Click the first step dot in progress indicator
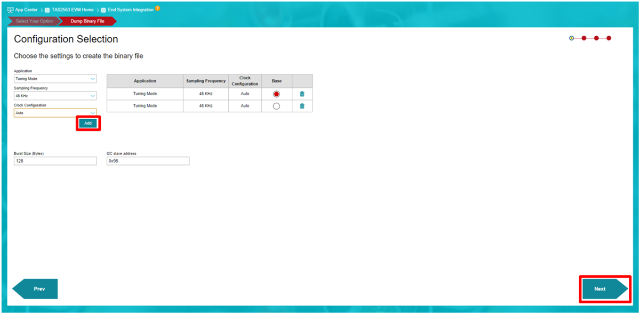The width and height of the screenshot is (640, 314). [x=572, y=38]
